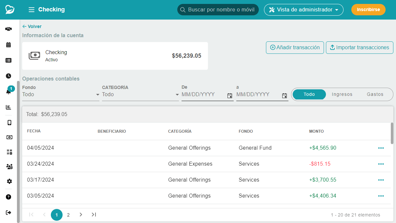Click the transactions table vertical scrollbar
The width and height of the screenshot is (396, 223).
392,133
